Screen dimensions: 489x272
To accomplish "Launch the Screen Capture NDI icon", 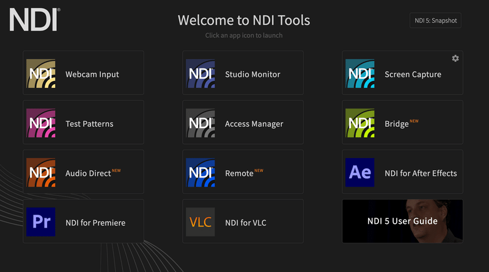I will pos(360,73).
